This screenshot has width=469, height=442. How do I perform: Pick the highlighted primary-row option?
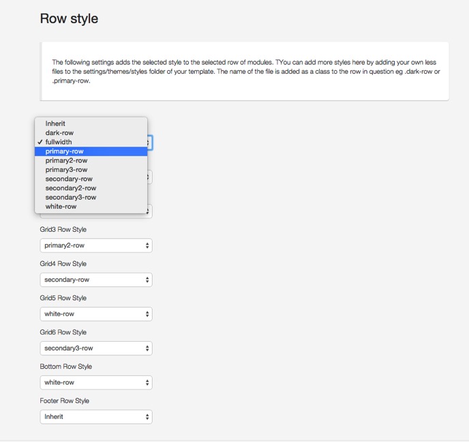coord(91,151)
